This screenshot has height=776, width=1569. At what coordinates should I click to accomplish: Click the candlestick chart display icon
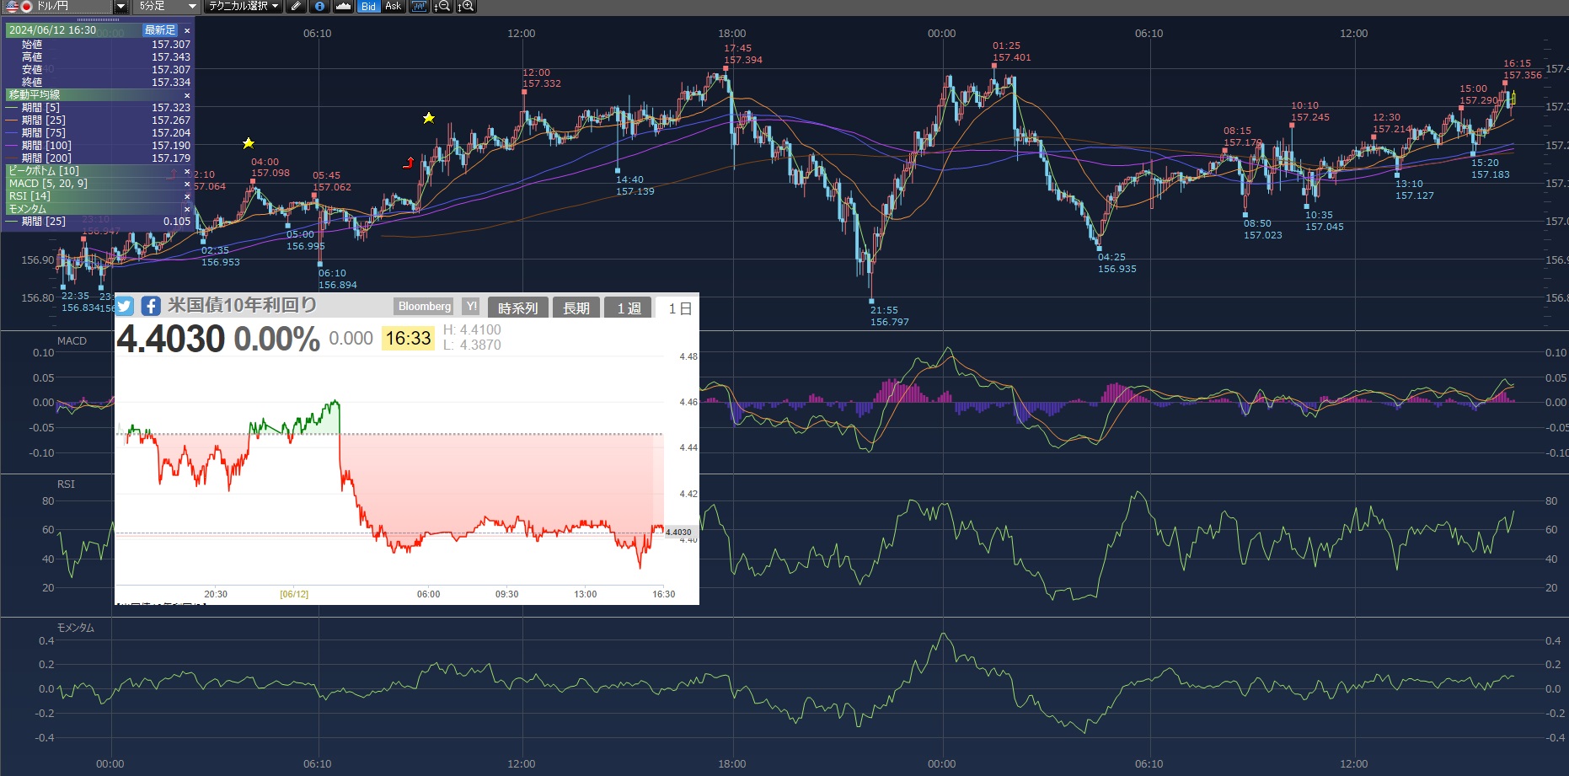419,6
